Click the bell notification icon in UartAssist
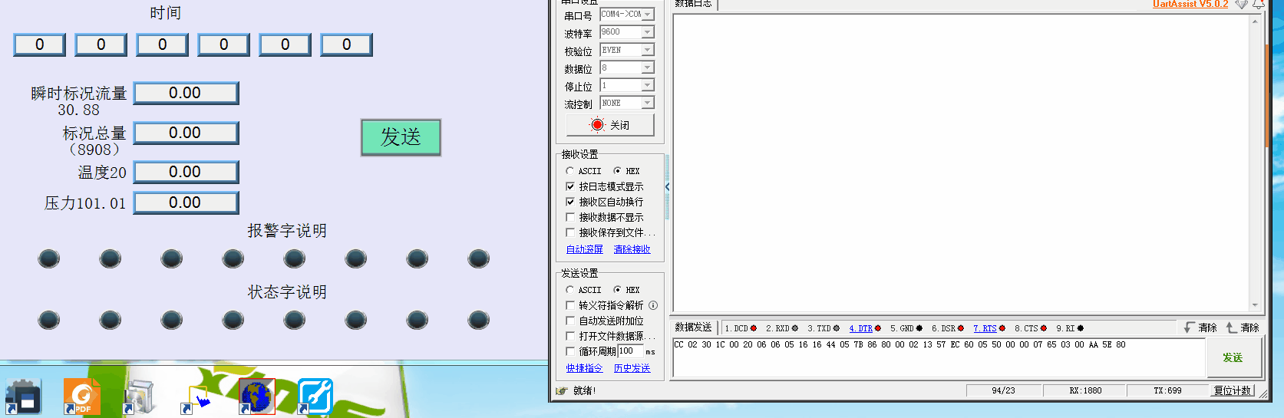Screen dimensions: 1284x418 coord(1259,5)
